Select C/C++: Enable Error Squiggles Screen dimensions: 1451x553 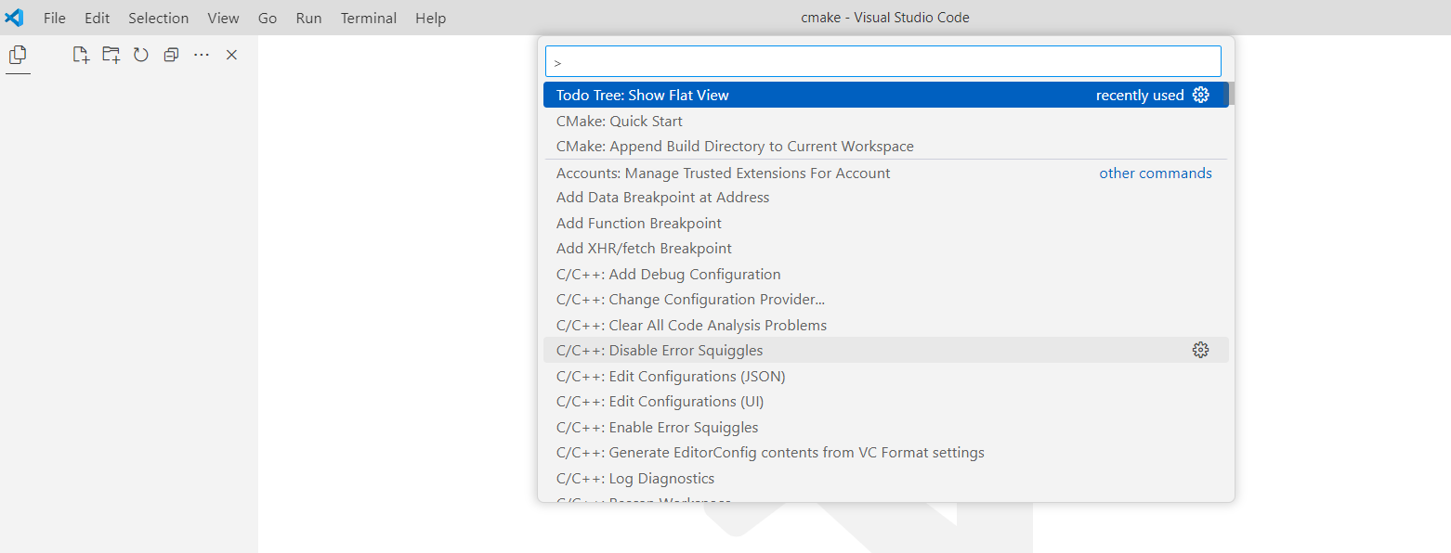657,427
